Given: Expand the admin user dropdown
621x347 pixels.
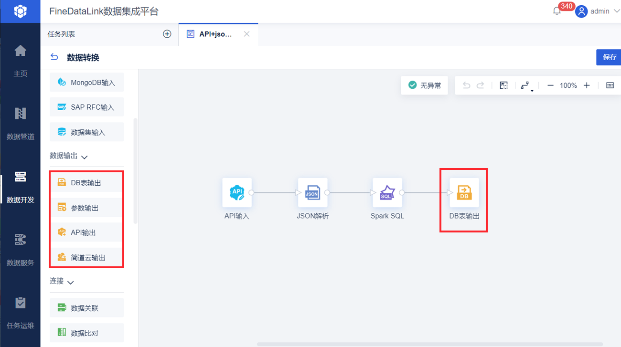Looking at the screenshot, I should click(x=616, y=11).
